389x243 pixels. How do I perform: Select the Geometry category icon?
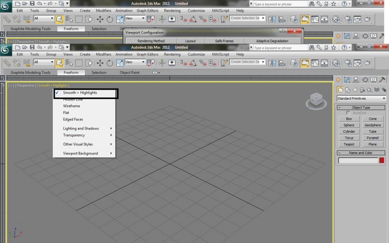pyautogui.click(x=340, y=90)
